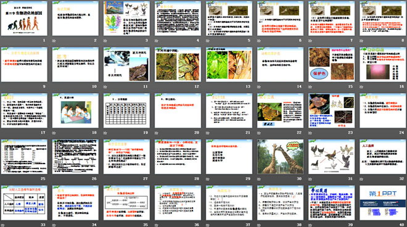This screenshot has width=407, height=227.
Task: Click the animation star icon below slide 5
Action: coord(208,41)
